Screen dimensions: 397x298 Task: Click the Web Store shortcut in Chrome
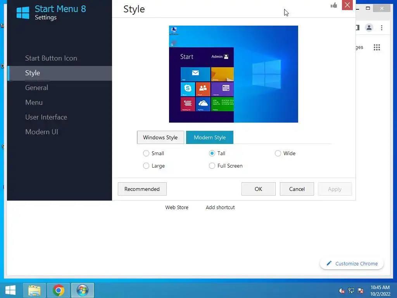click(x=177, y=207)
